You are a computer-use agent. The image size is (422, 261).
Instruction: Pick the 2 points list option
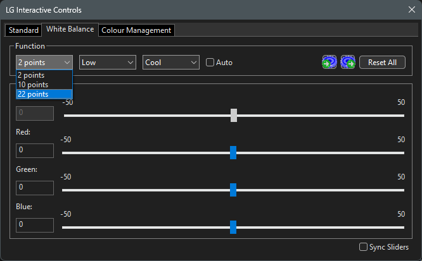coord(44,75)
